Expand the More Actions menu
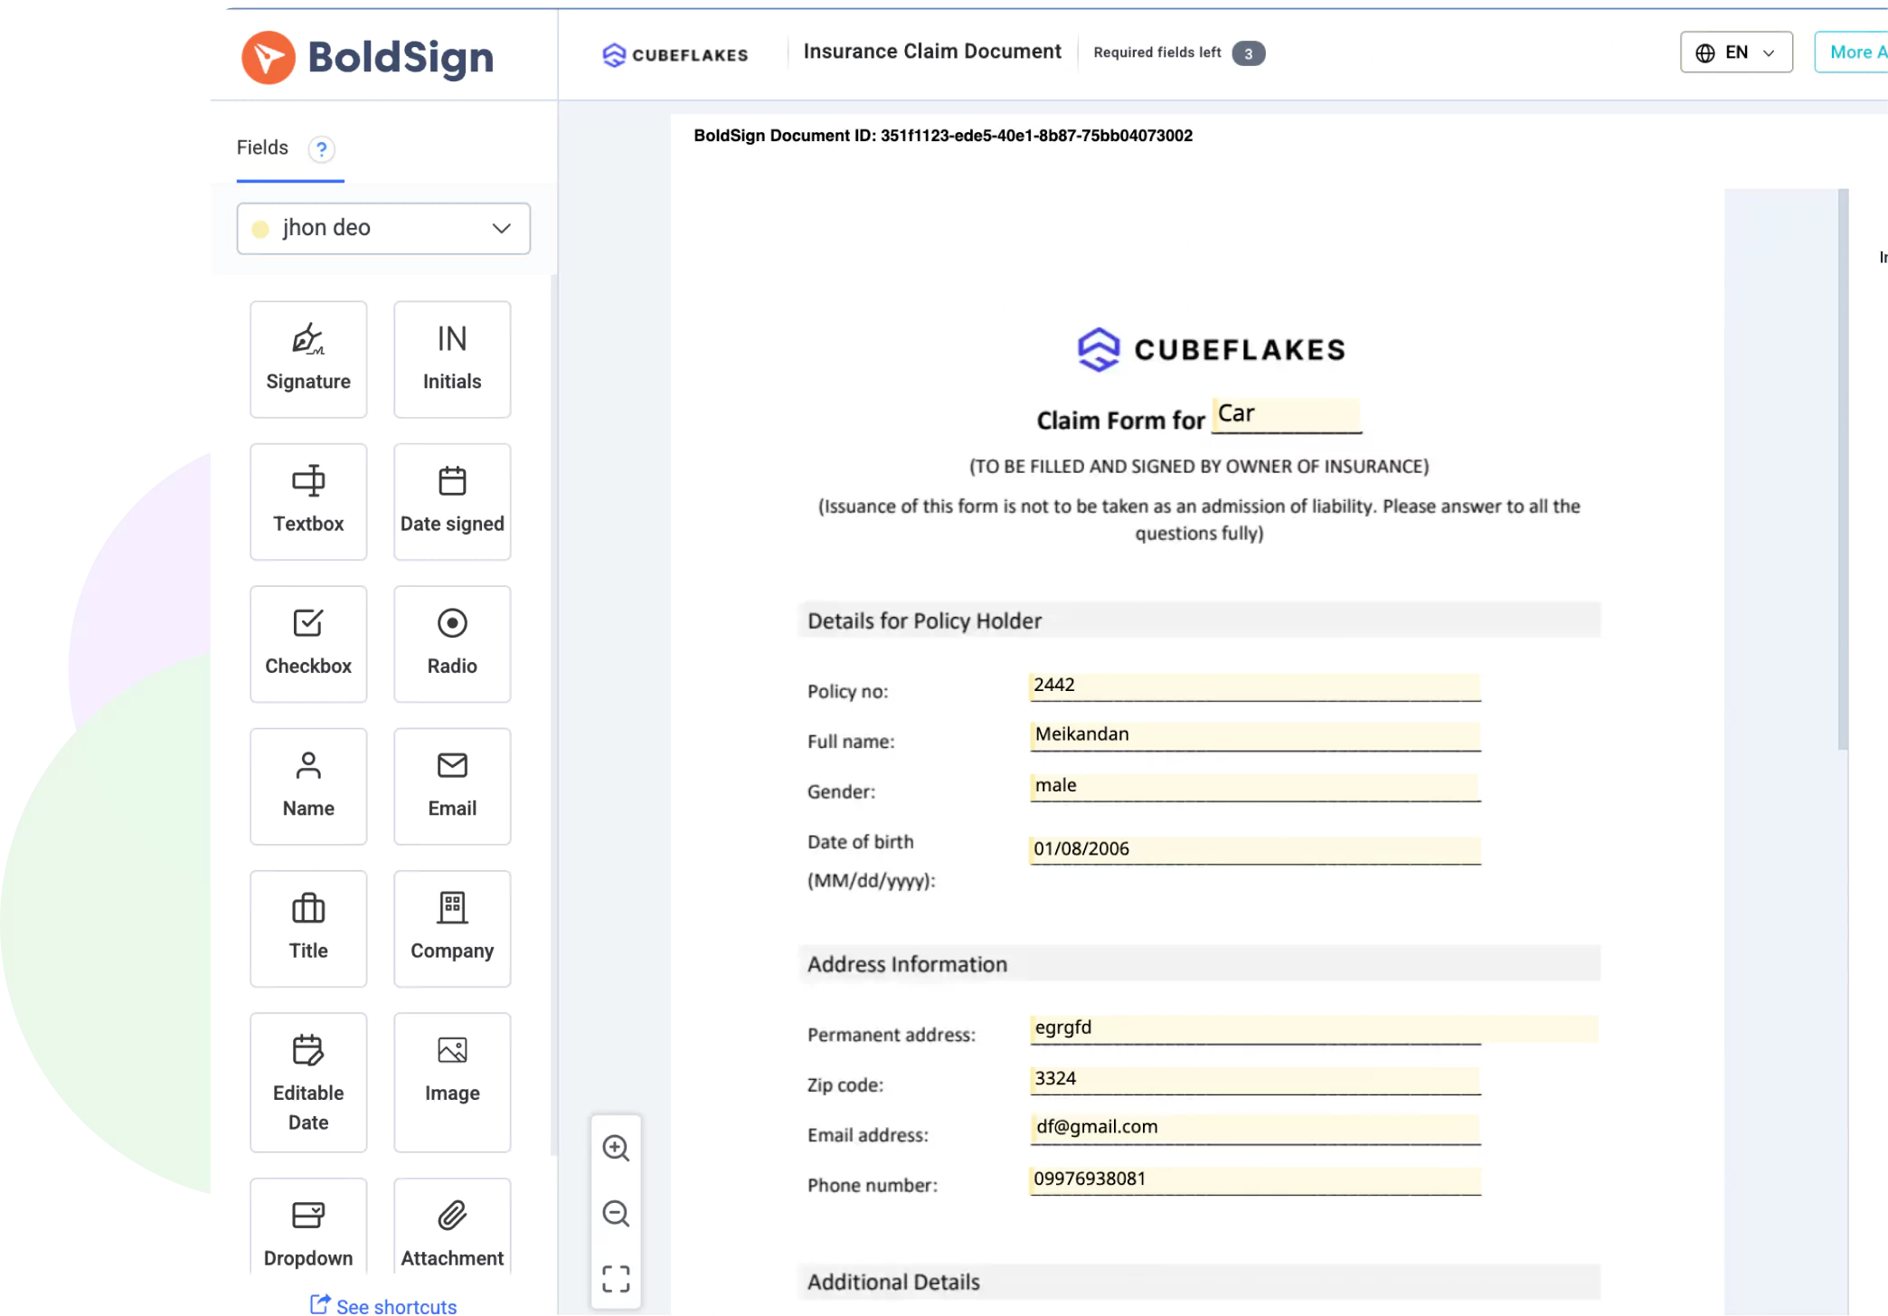Image resolution: width=1888 pixels, height=1316 pixels. pyautogui.click(x=1855, y=52)
